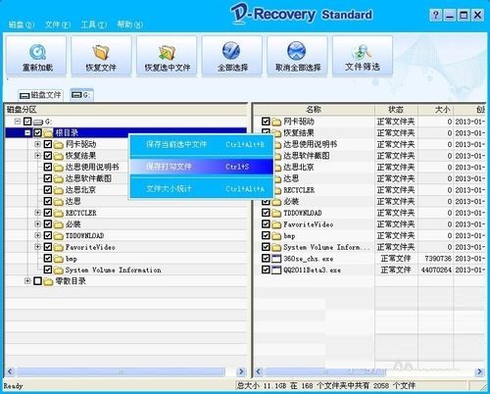
Task: Click folder icon of bmp in right list
Action: click(276, 236)
